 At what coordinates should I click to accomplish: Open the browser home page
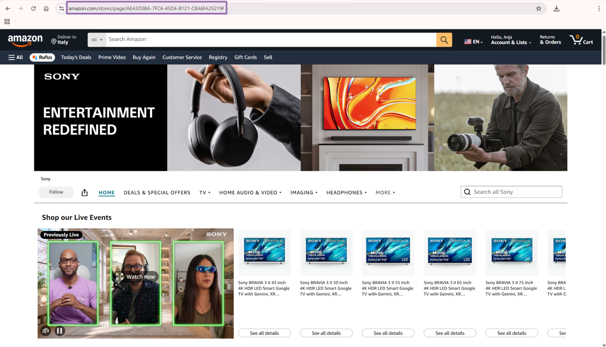point(46,8)
